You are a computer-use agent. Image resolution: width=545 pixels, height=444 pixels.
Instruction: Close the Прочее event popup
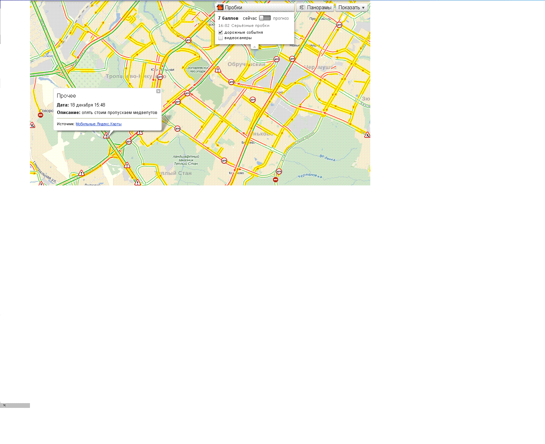click(158, 91)
